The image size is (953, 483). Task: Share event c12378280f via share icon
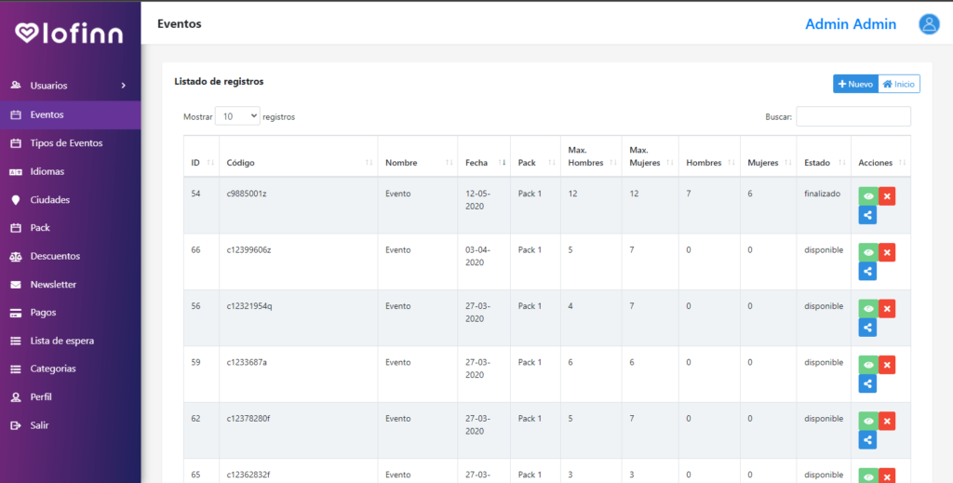tap(867, 440)
